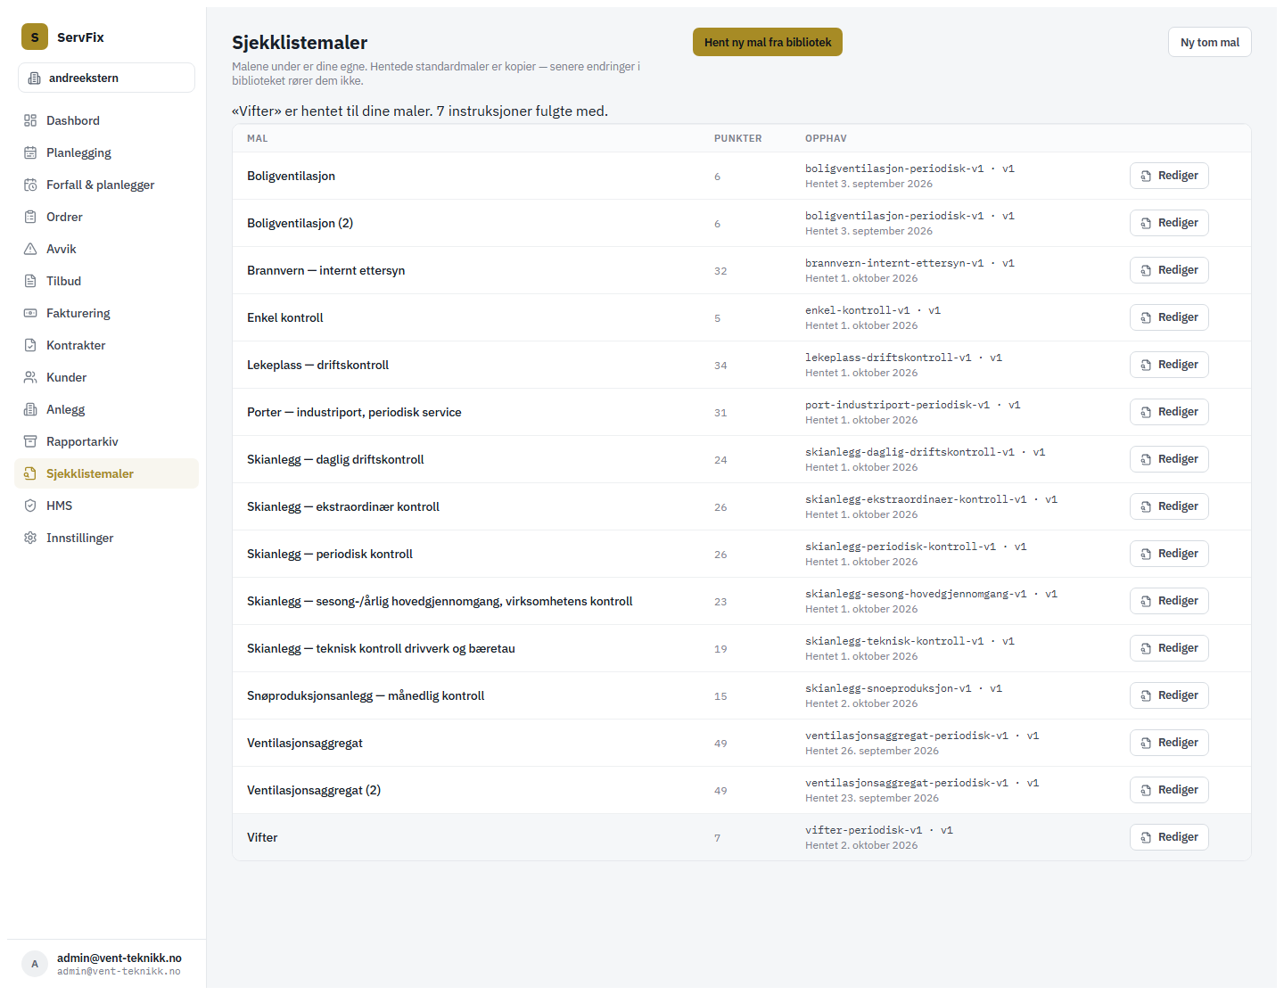Click the Innstillinger gear icon
The image size is (1284, 995).
click(x=30, y=538)
